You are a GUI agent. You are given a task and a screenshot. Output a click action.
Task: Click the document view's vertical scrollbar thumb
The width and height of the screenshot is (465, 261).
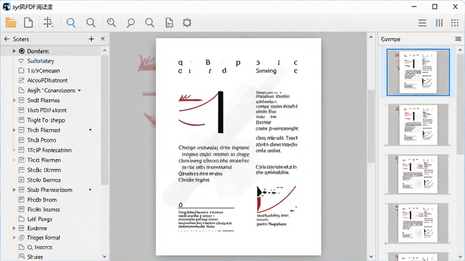click(371, 126)
